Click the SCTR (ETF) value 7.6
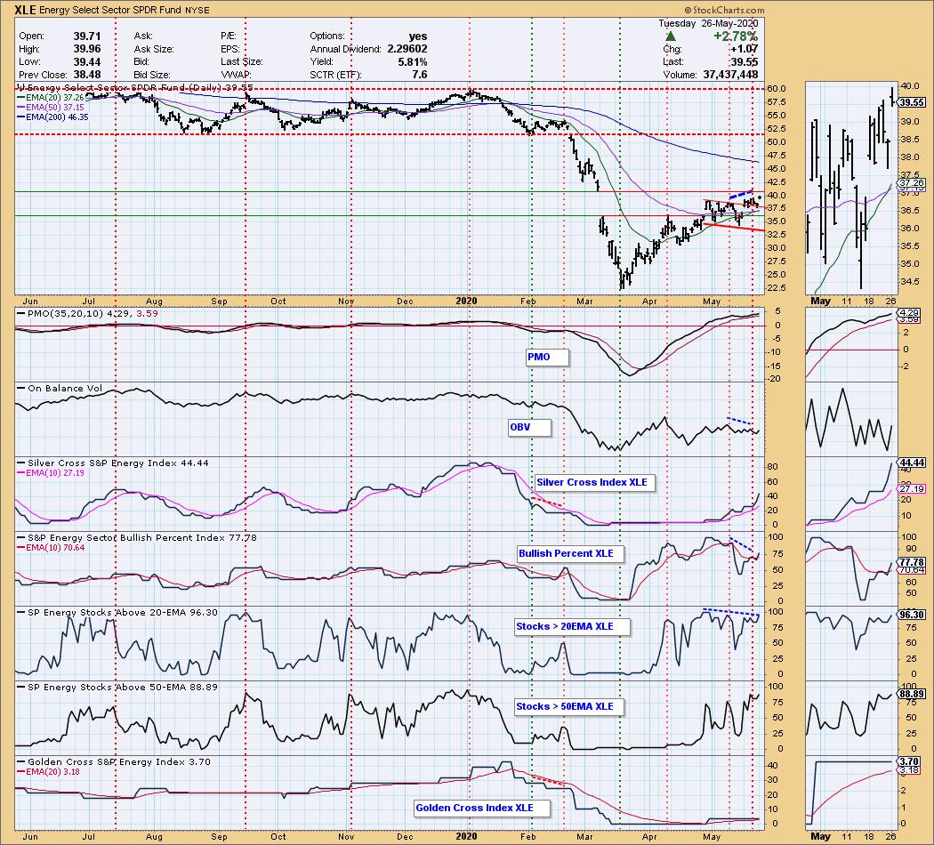934x845 pixels. point(420,75)
